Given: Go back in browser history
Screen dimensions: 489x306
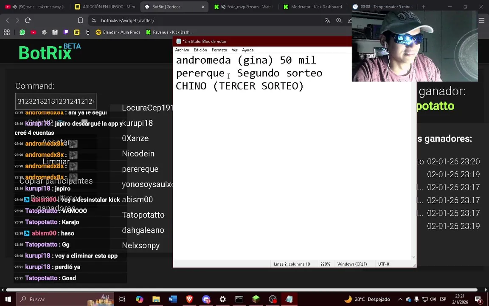Looking at the screenshot, I should [x=8, y=20].
